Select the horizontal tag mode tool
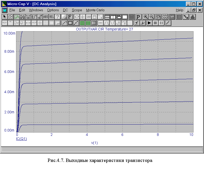The image size is (204, 176). tap(28, 17)
